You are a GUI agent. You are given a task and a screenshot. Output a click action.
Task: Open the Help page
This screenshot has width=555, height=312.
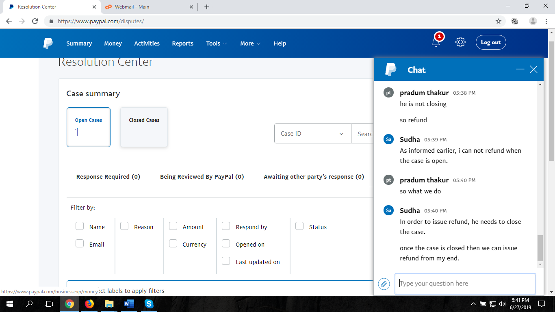click(280, 43)
